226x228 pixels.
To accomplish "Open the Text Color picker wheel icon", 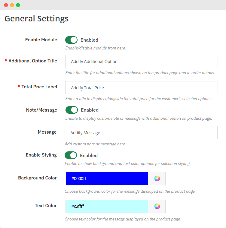I will pyautogui.click(x=157, y=206).
